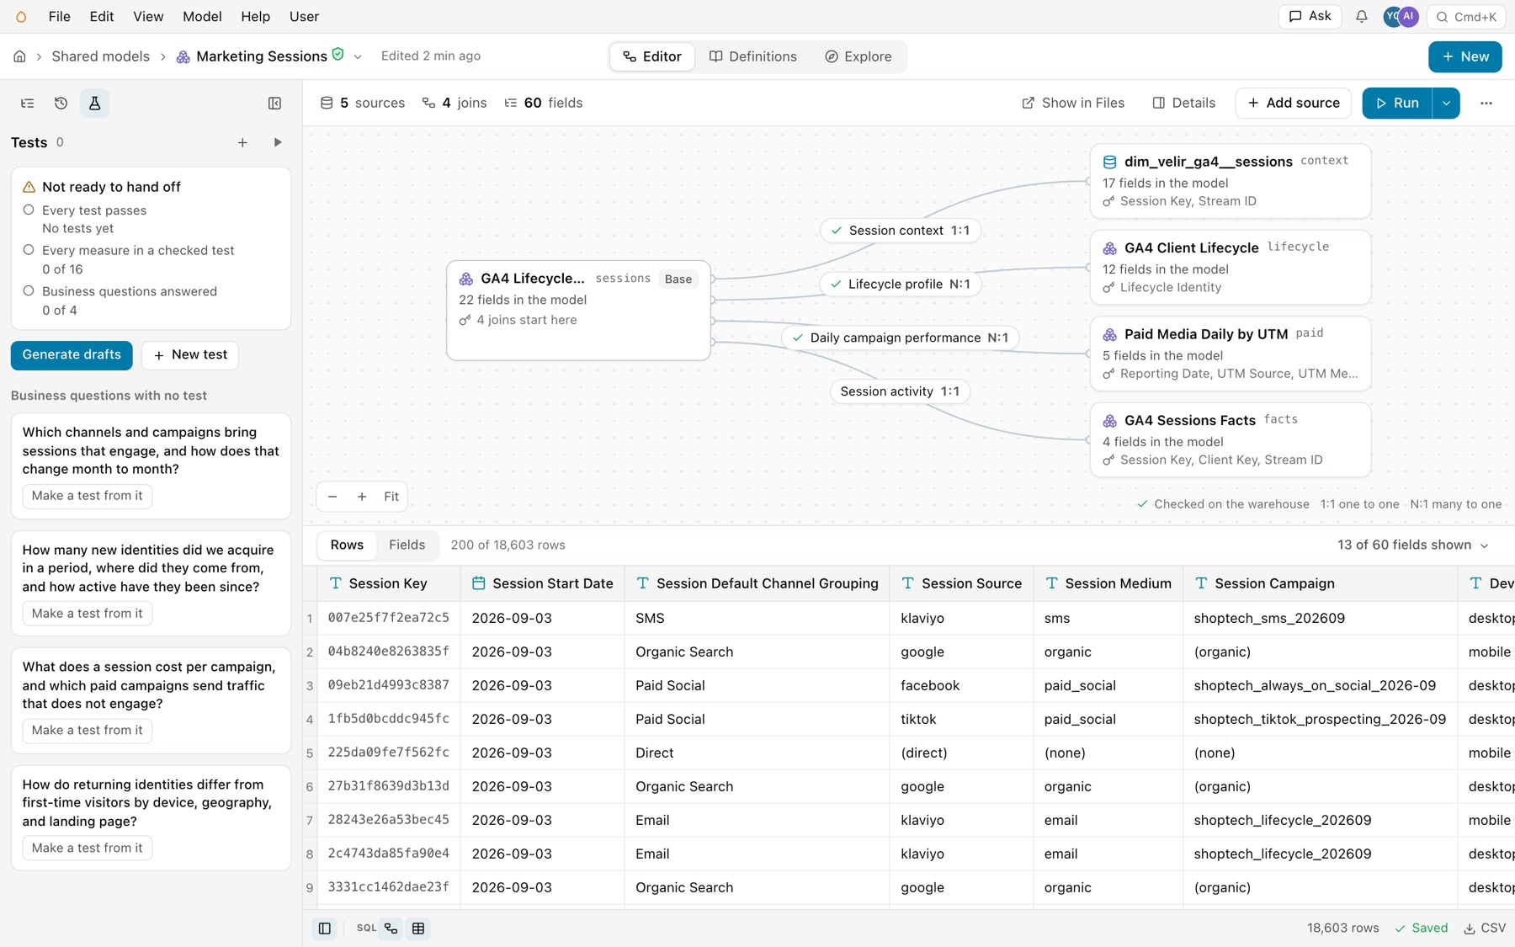Open the Details panel
Screen dimensions: 1515x947
pos(1184,103)
